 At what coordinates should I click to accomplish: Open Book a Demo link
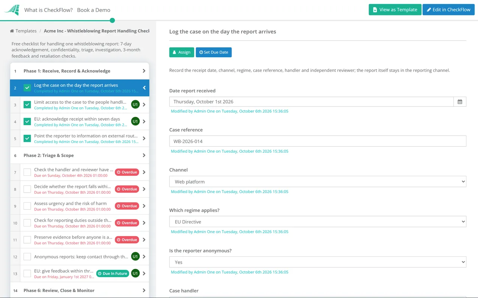(94, 10)
